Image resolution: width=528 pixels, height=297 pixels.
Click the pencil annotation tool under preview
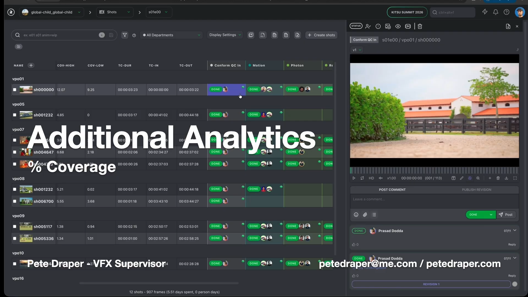point(462,178)
